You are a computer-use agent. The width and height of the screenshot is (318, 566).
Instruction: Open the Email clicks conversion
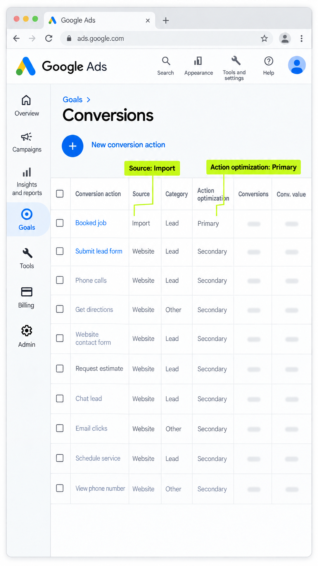coord(91,428)
